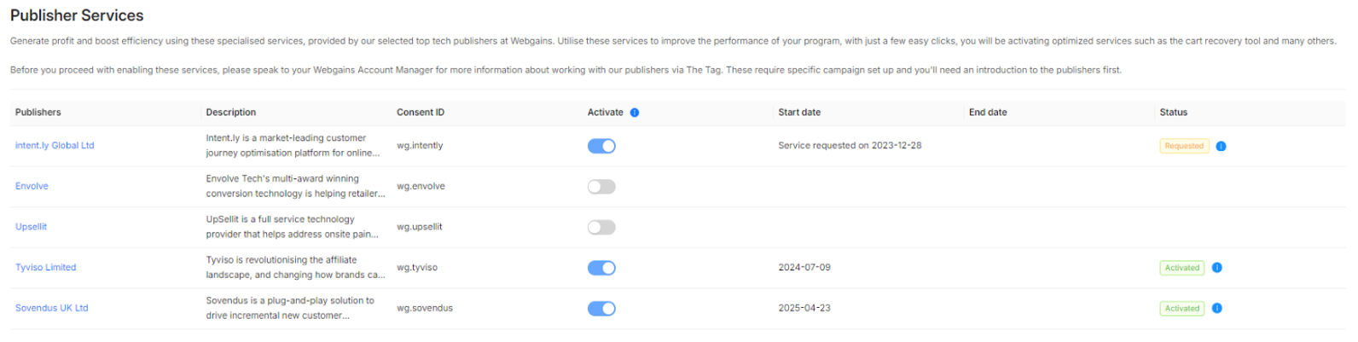Go to the Upsellit publisher page
This screenshot has width=1358, height=342.
[x=31, y=227]
